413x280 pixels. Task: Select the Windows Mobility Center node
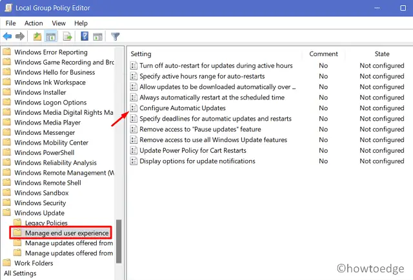coord(52,143)
